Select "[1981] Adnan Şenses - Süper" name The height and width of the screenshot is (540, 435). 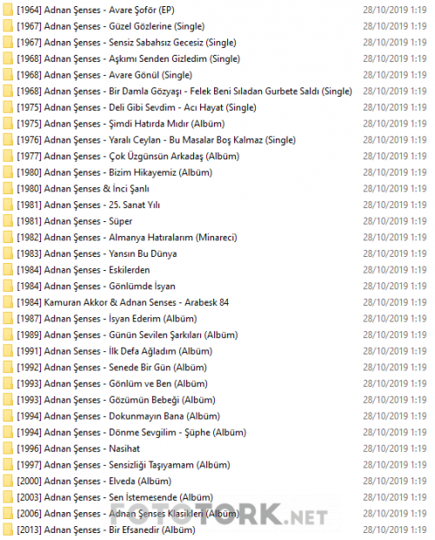[x=75, y=221]
